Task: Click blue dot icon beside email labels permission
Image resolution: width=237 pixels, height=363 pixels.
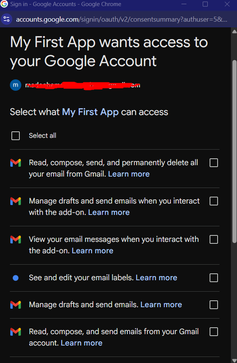Action: coord(16,278)
